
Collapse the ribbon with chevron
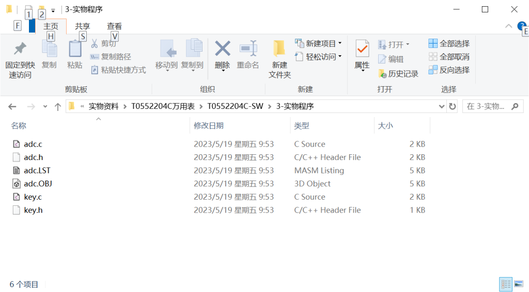(x=508, y=26)
